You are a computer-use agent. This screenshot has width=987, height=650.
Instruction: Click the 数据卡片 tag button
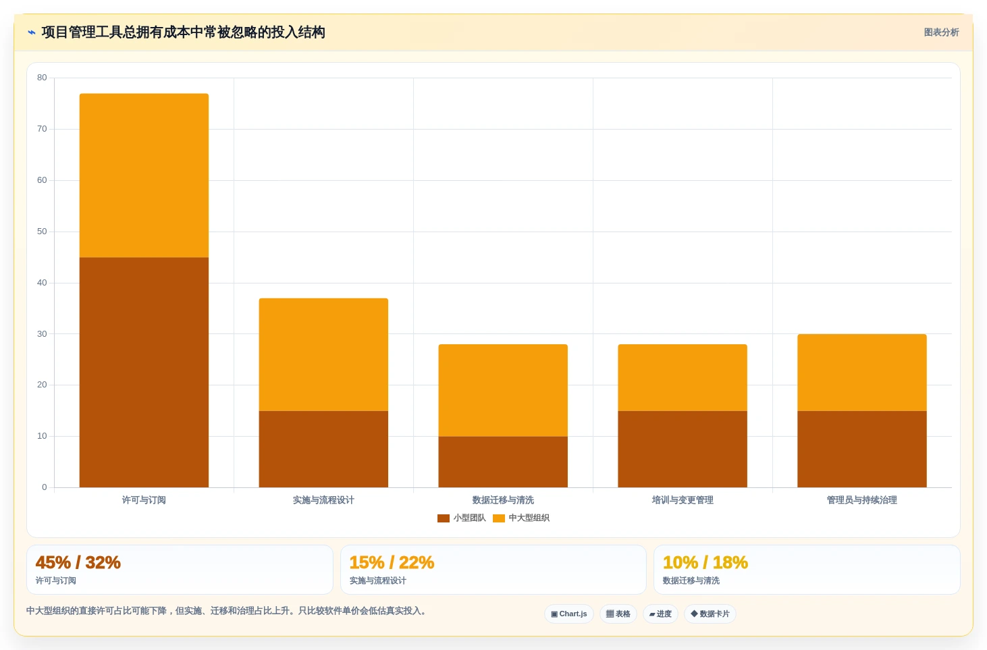pyautogui.click(x=710, y=614)
